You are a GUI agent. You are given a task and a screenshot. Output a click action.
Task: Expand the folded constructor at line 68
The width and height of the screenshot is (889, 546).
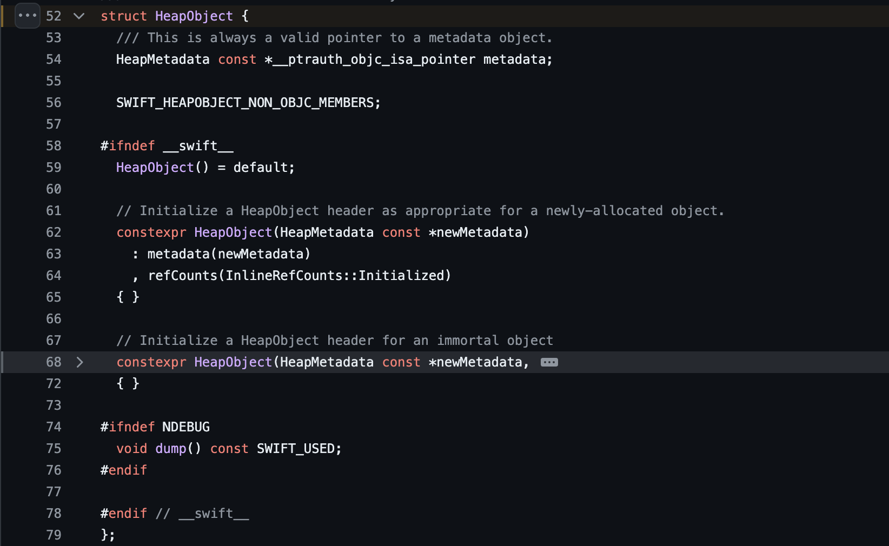tap(79, 362)
